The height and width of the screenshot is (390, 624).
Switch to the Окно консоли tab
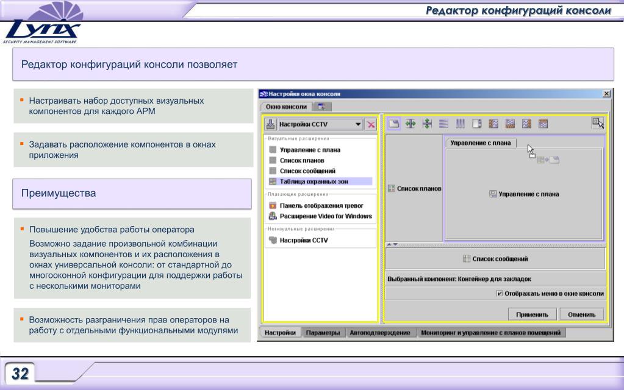[286, 107]
